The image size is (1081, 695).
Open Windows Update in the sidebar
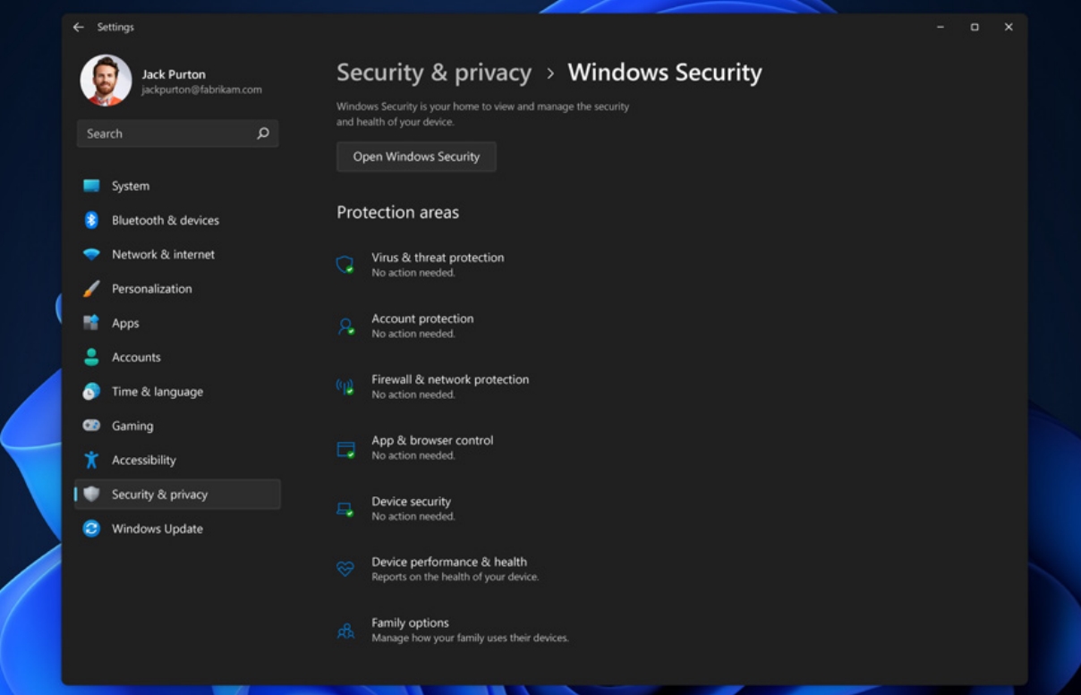[x=157, y=529]
